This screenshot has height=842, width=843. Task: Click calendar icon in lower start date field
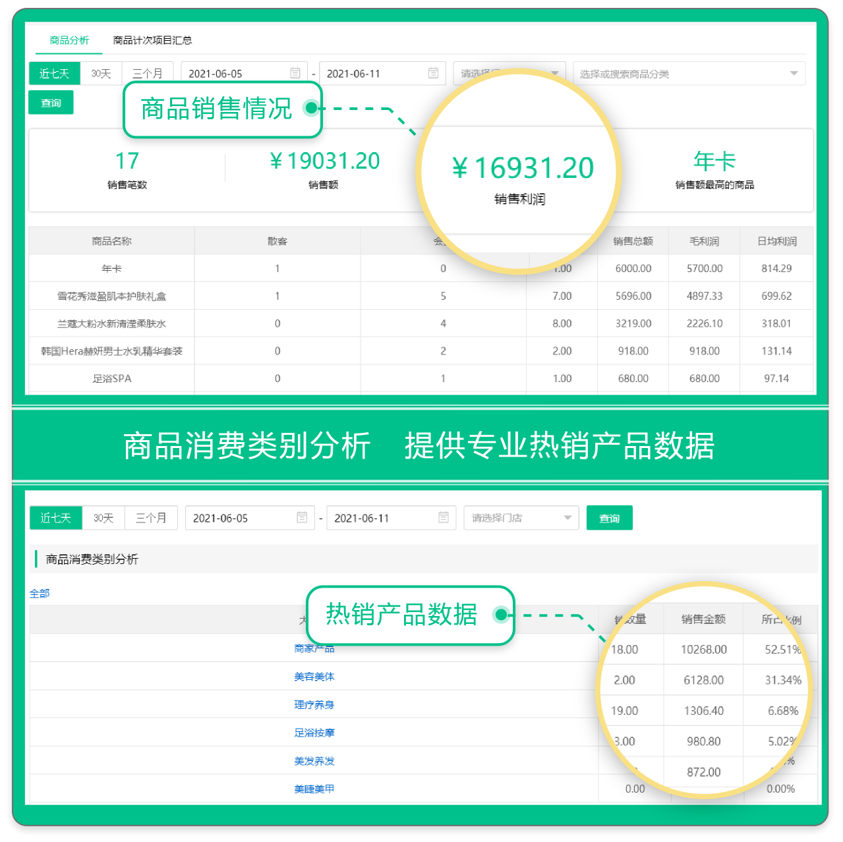click(302, 518)
